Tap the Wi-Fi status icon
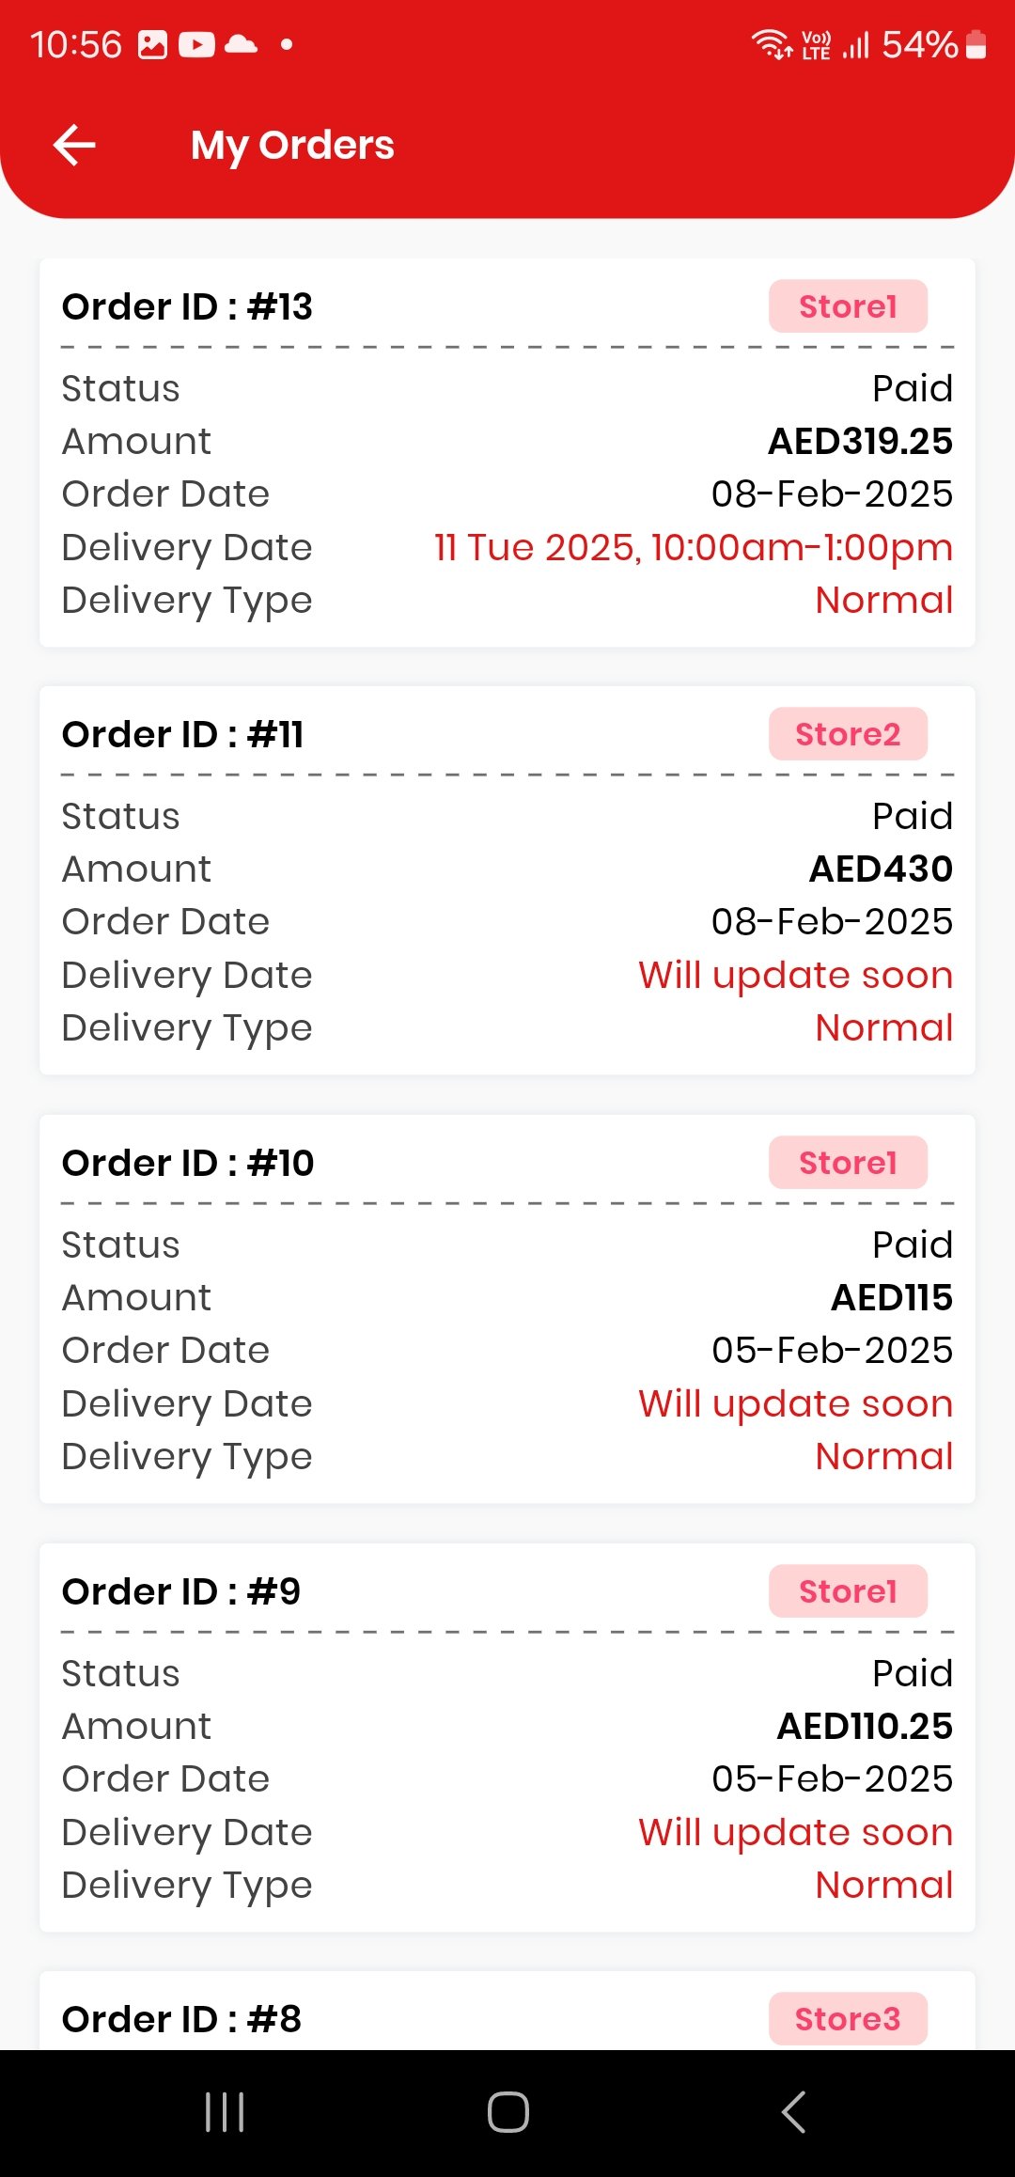Image resolution: width=1015 pixels, height=2177 pixels. click(x=772, y=44)
